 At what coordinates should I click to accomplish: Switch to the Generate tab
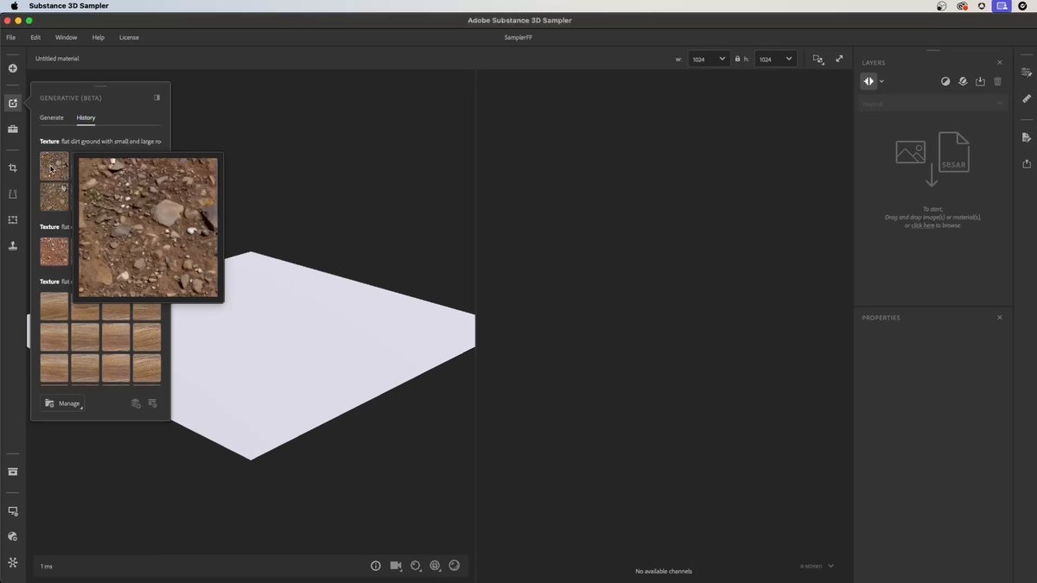52,117
